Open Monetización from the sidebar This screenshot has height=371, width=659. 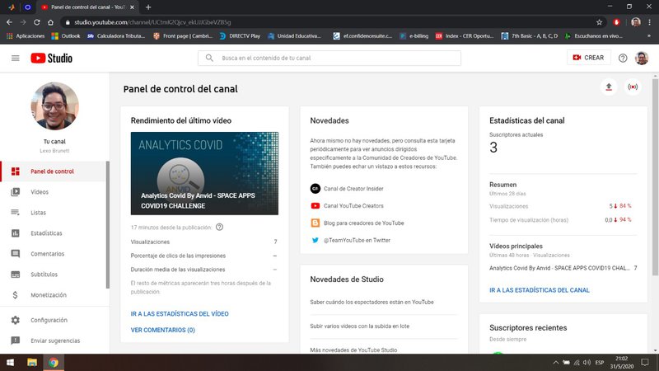(49, 294)
